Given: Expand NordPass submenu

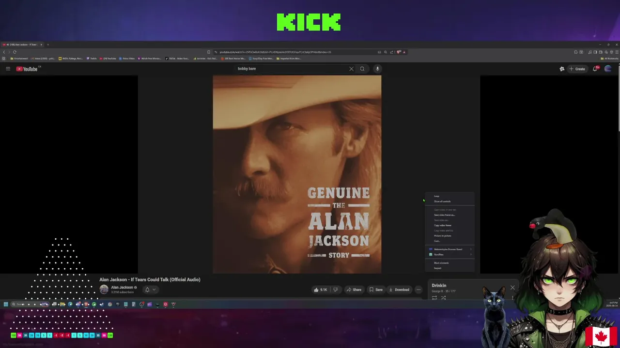Looking at the screenshot, I should tap(450, 255).
